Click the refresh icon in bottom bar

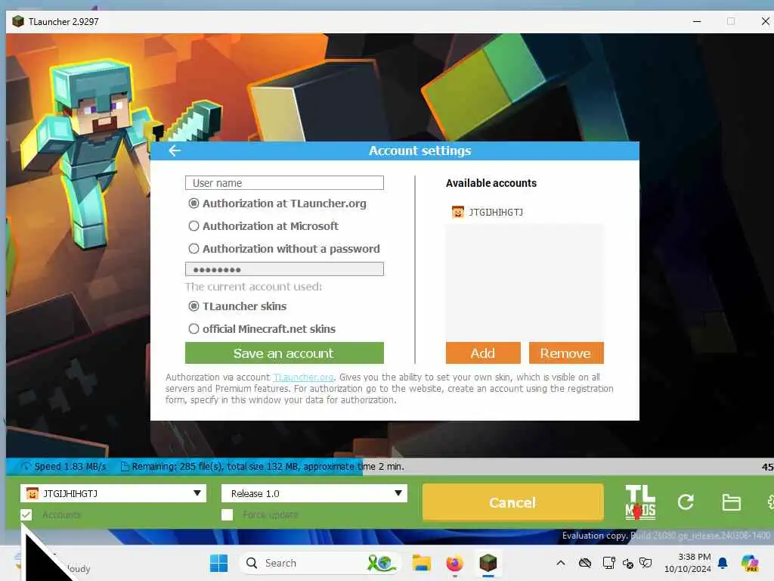tap(686, 502)
